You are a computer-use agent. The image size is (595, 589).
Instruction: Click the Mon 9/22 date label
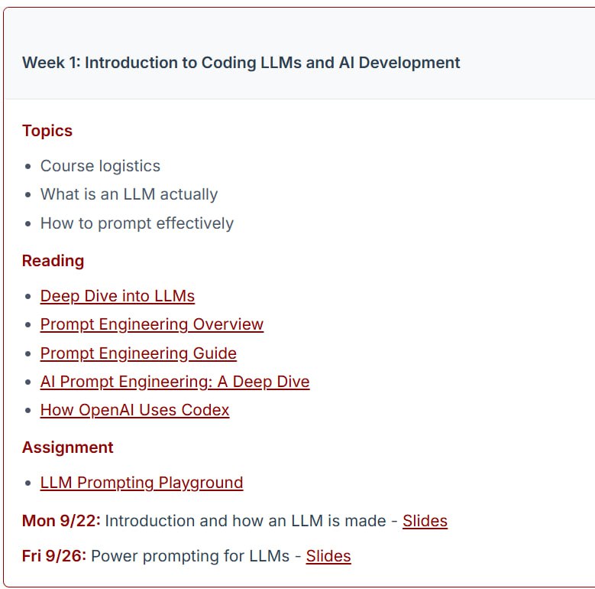(x=61, y=521)
